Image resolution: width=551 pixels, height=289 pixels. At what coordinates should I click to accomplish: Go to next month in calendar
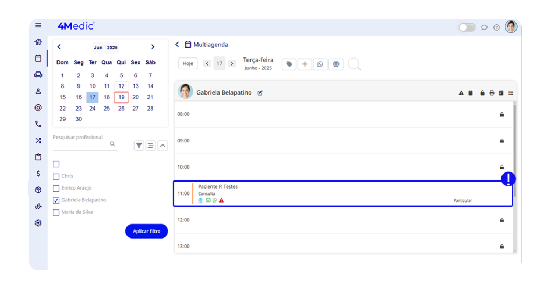[x=153, y=47]
